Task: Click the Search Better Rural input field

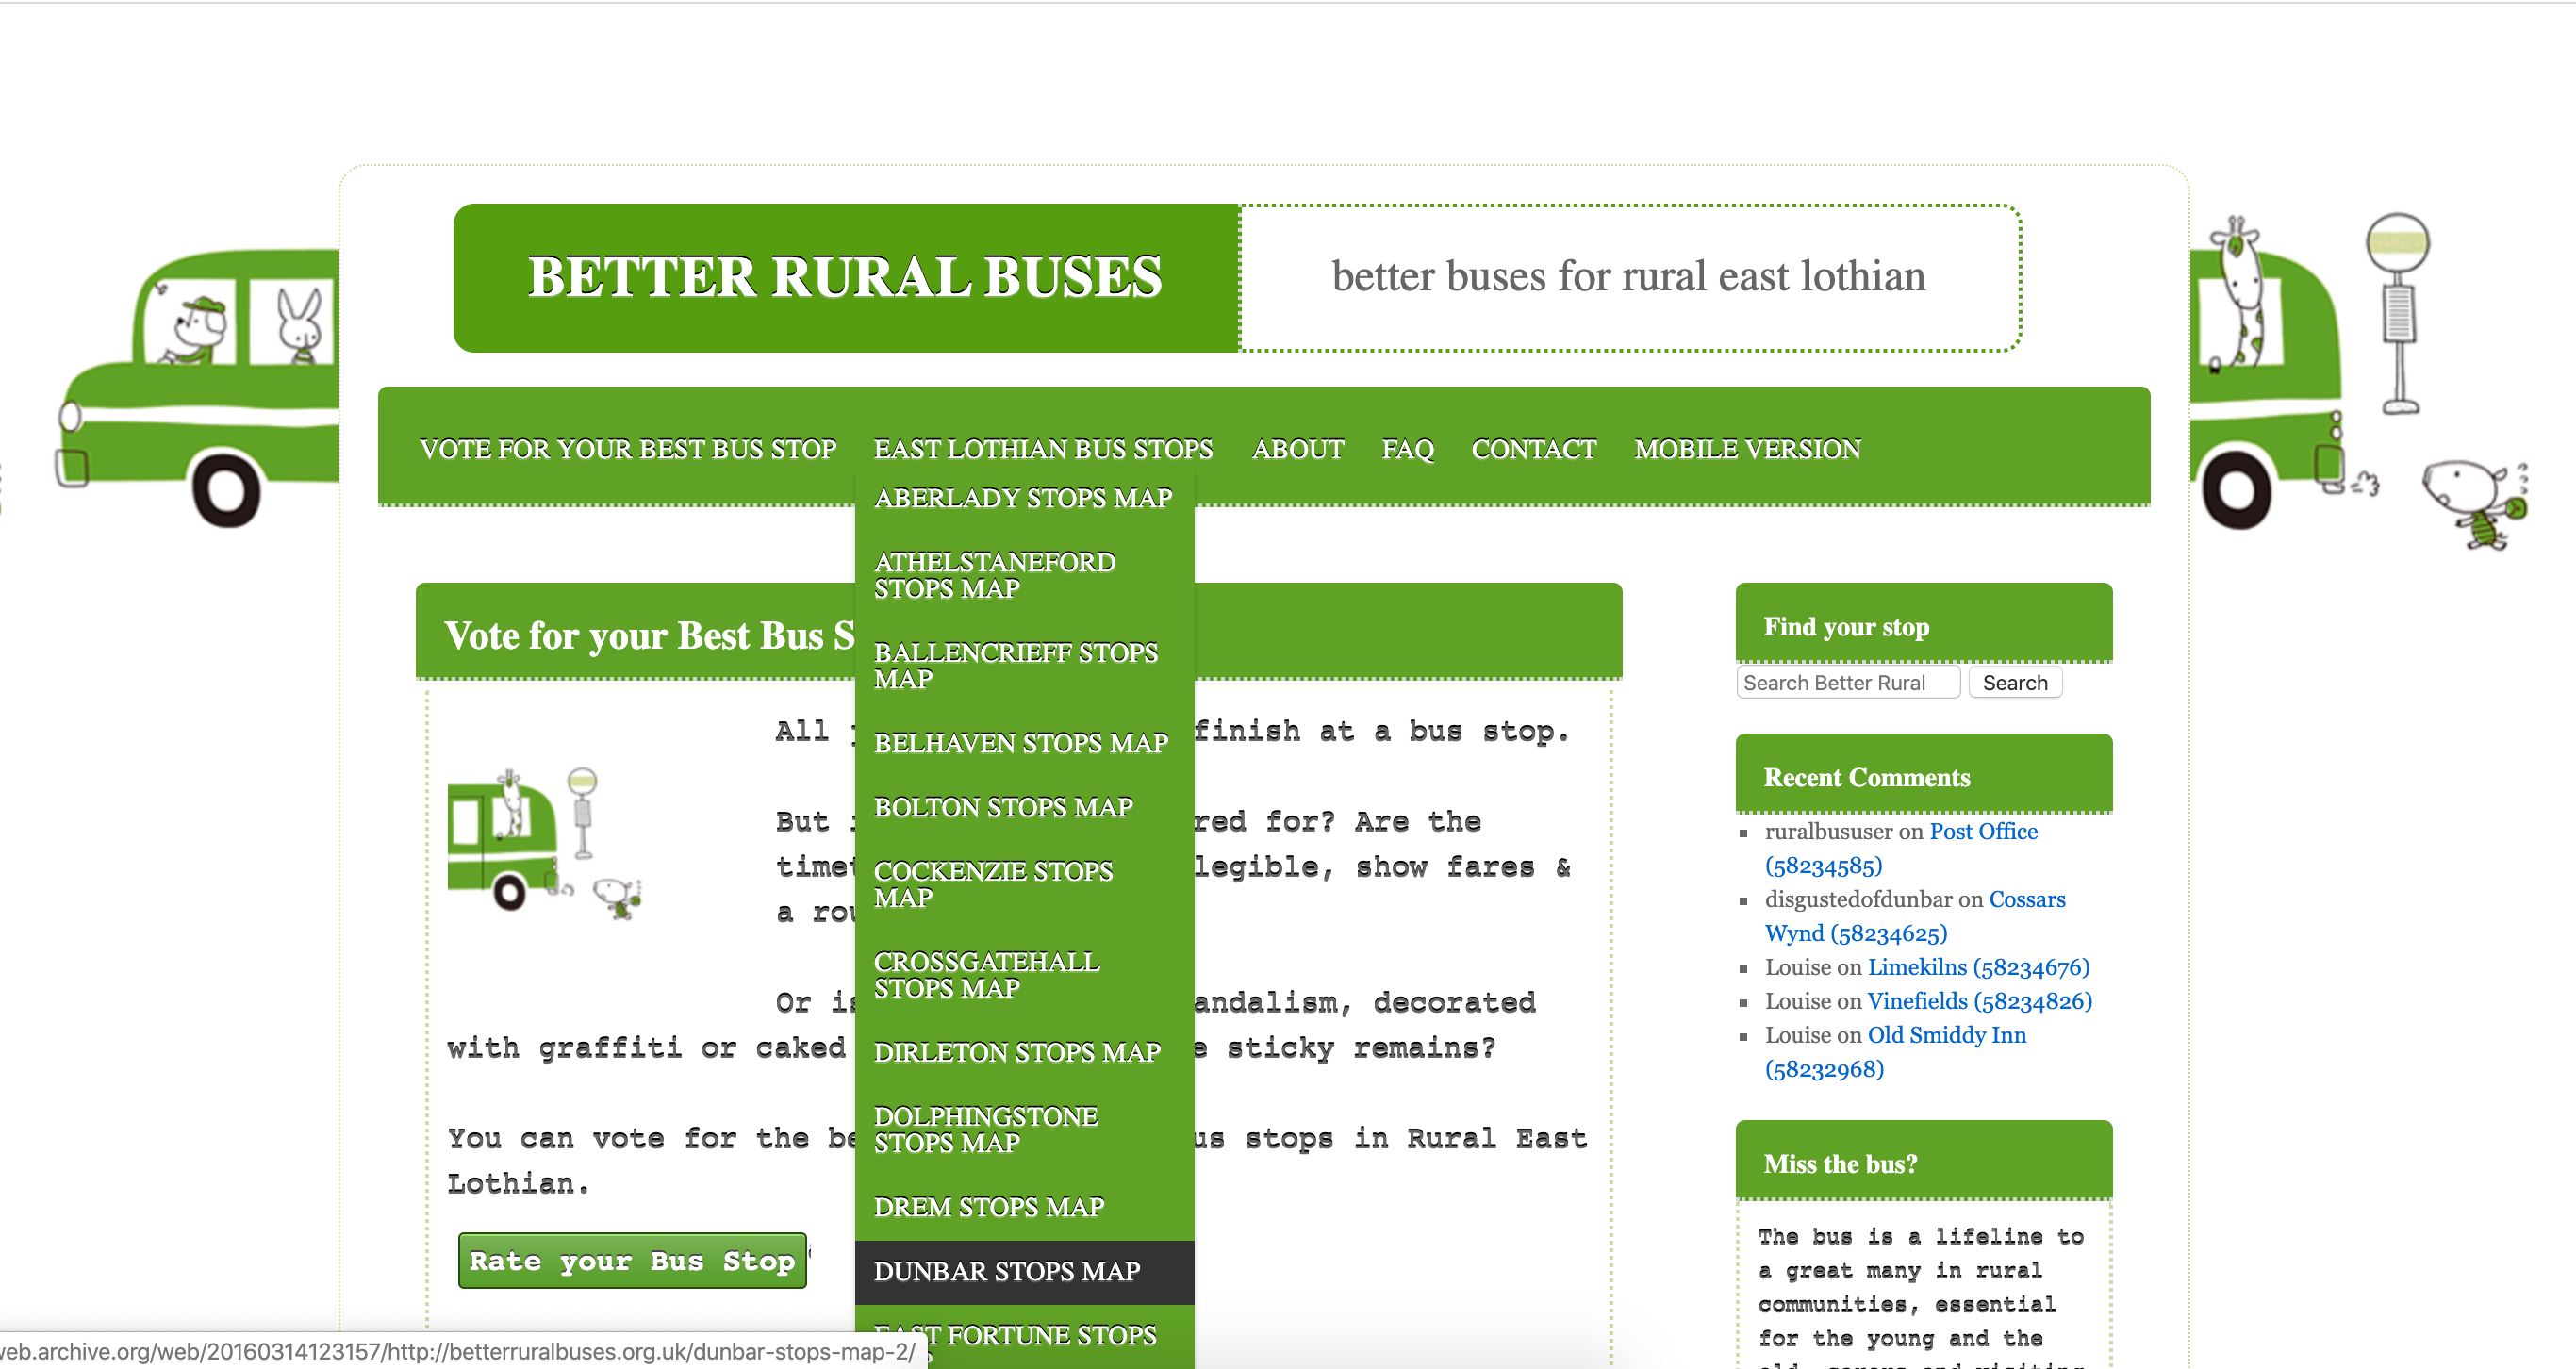Action: pos(1847,683)
